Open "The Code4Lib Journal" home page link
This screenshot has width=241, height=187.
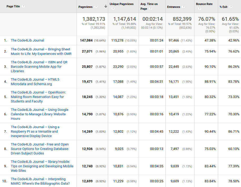(27, 40)
